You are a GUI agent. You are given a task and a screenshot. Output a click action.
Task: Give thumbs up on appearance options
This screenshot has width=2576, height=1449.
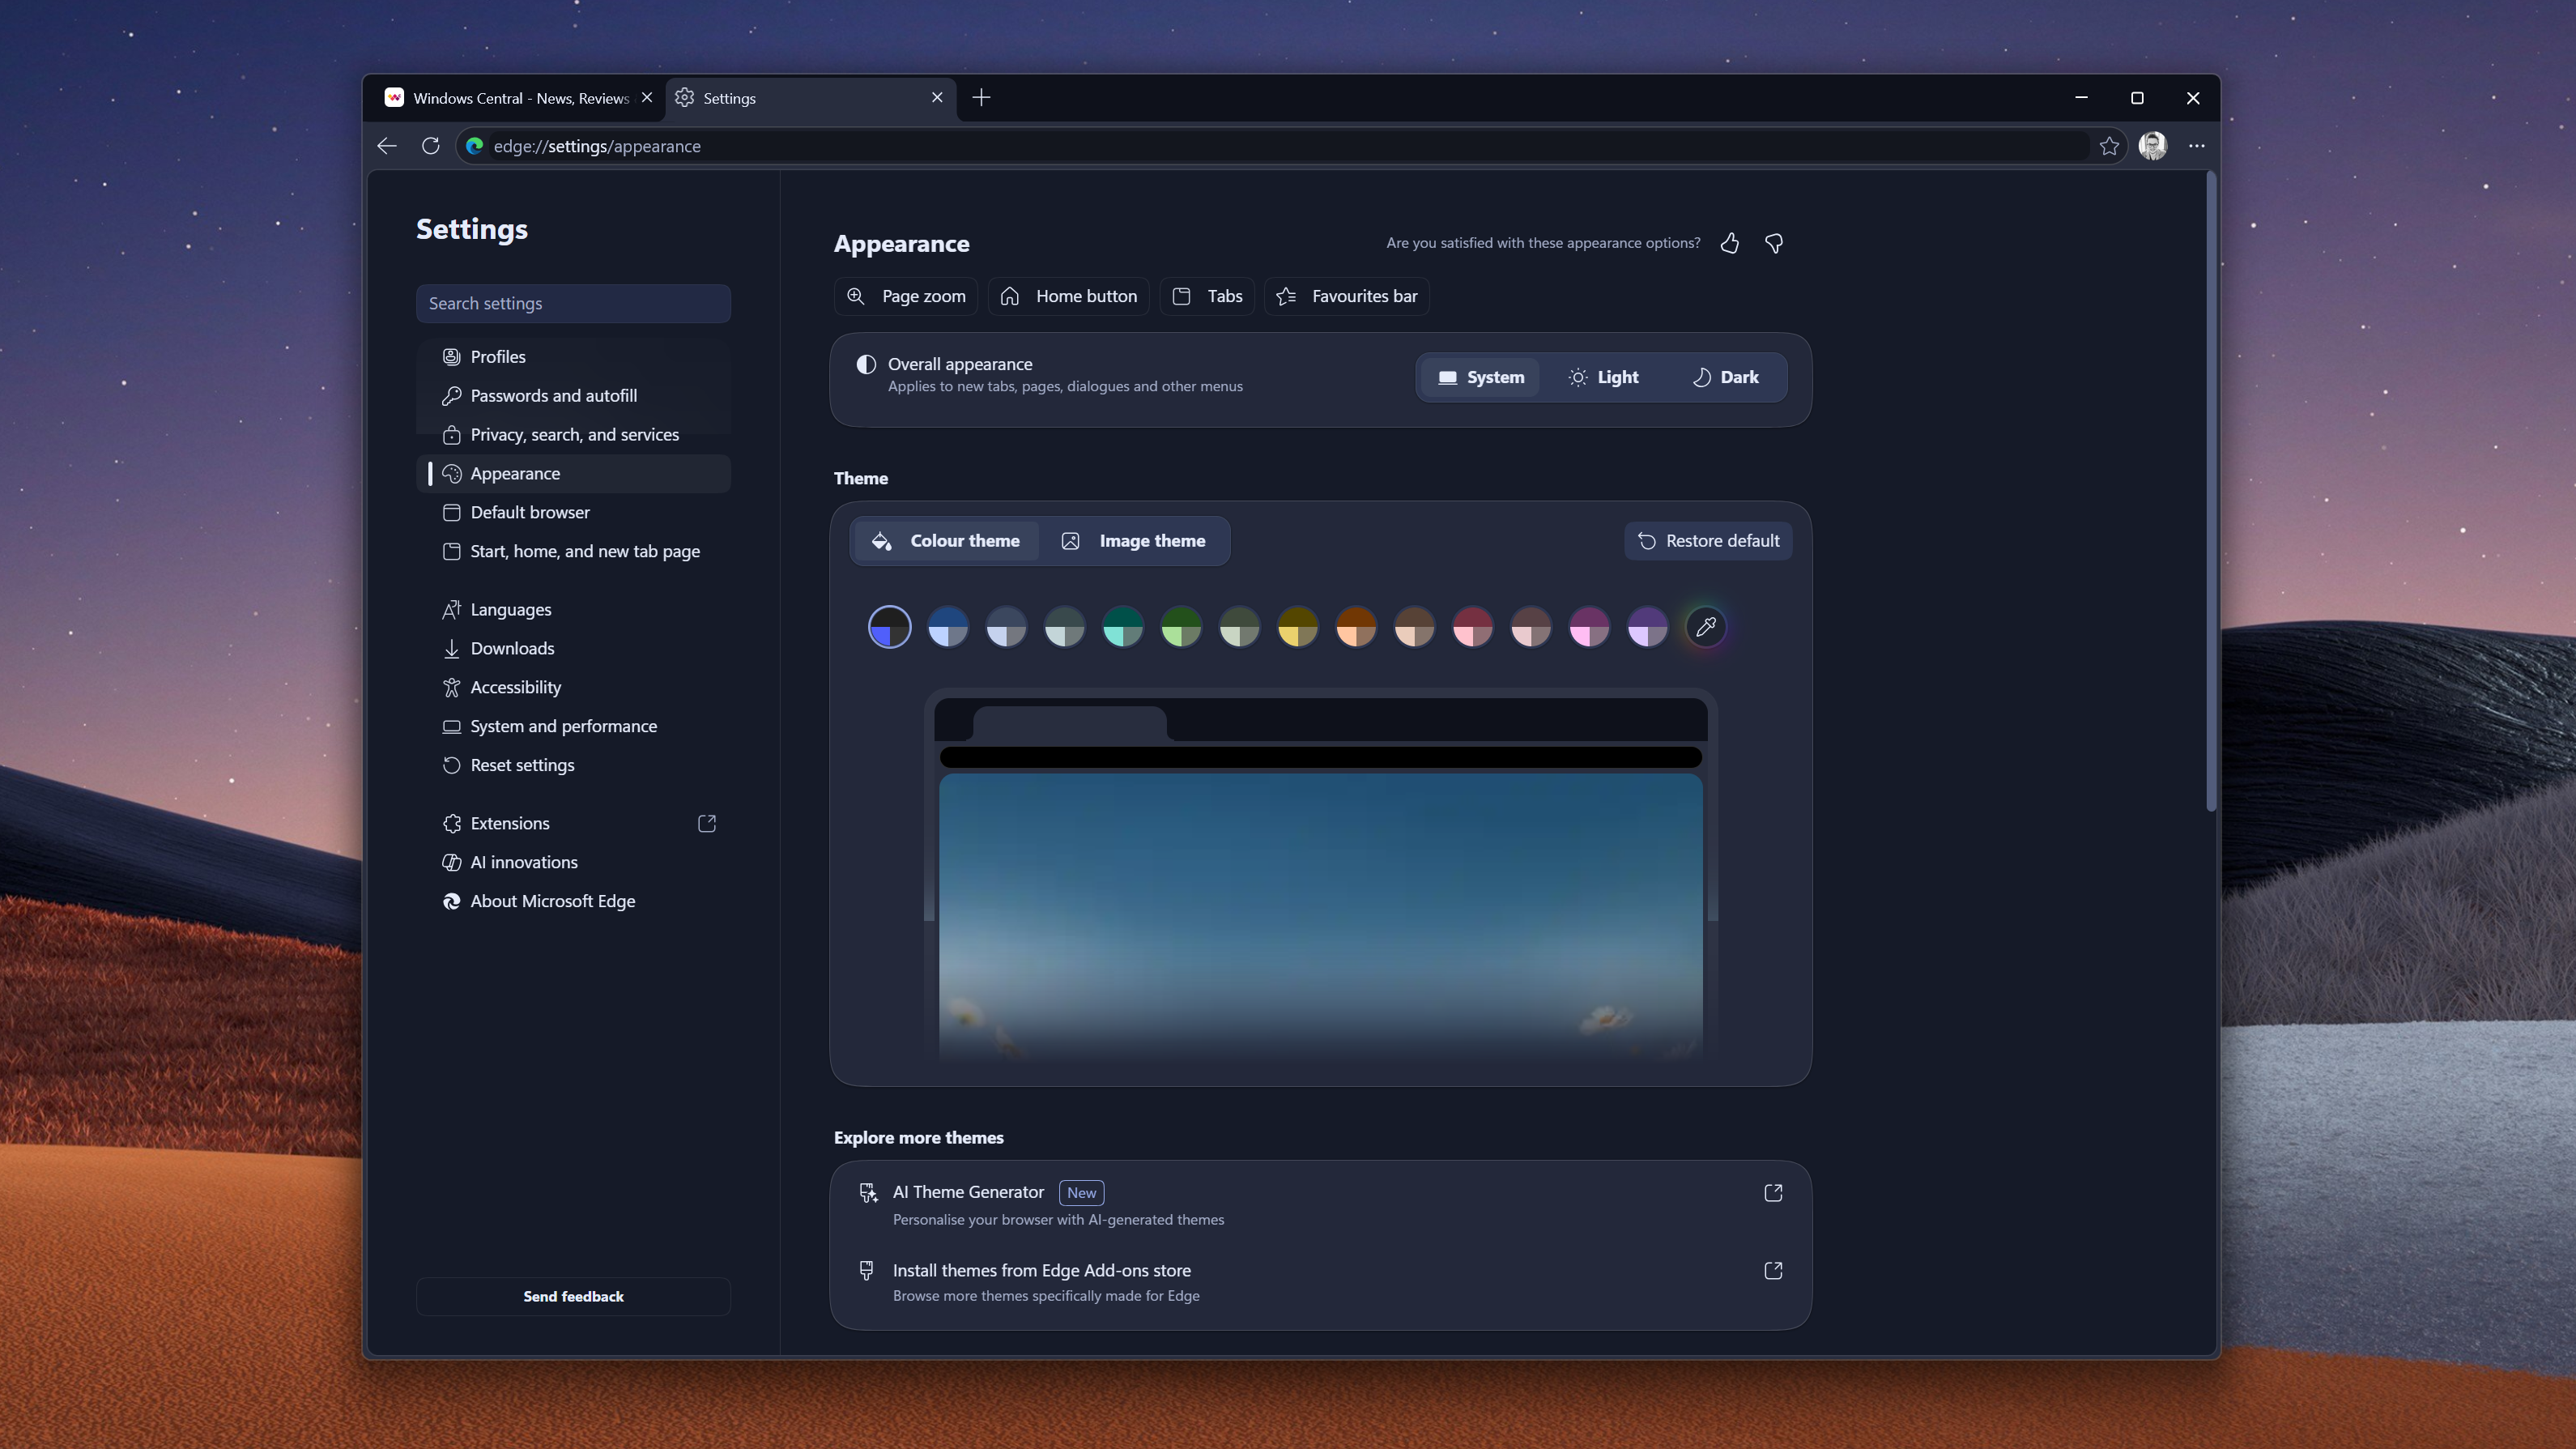coord(1729,243)
